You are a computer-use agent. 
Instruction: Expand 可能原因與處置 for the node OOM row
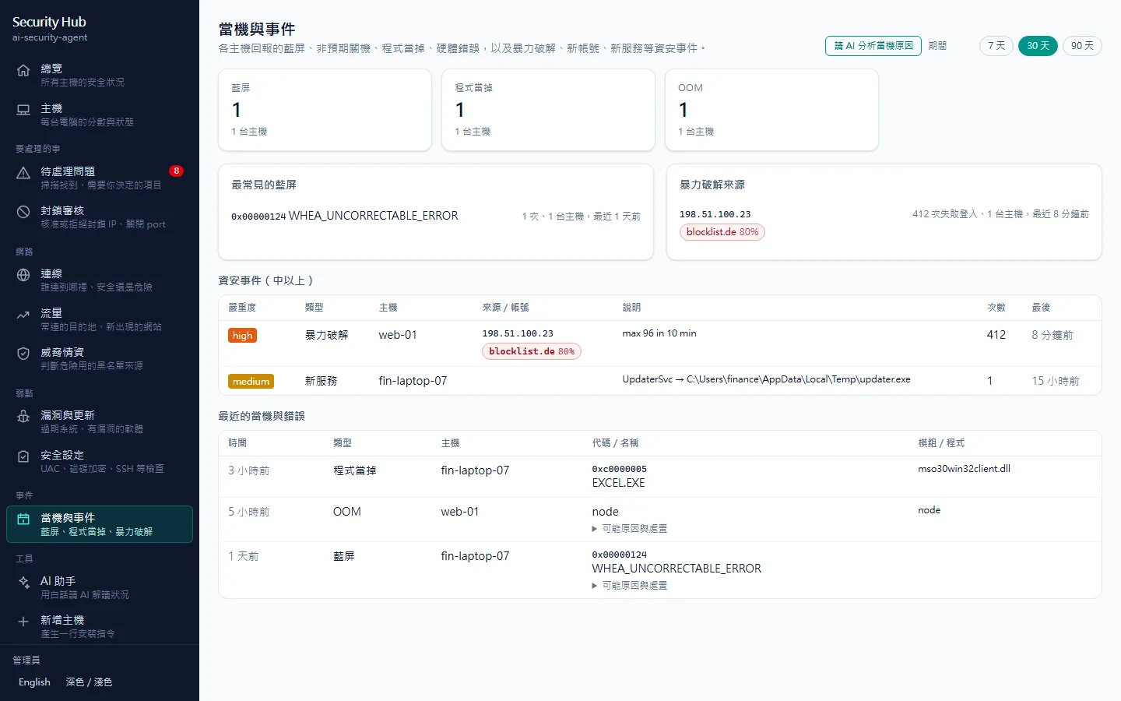630,529
